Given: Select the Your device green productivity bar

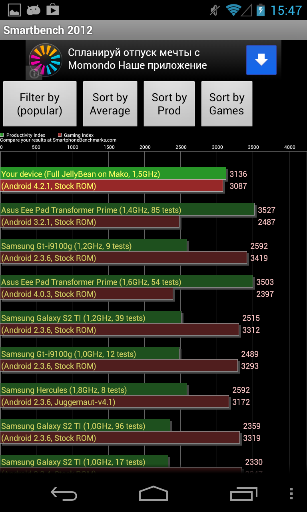Looking at the screenshot, I should (113, 174).
